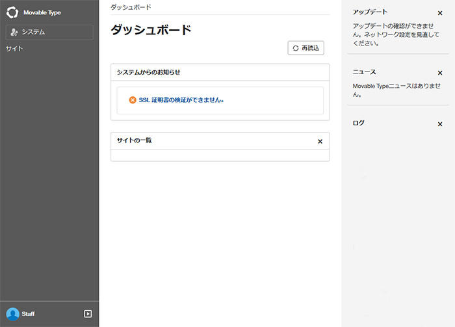
Task: Open the システム menu in sidebar
Action: 49,32
